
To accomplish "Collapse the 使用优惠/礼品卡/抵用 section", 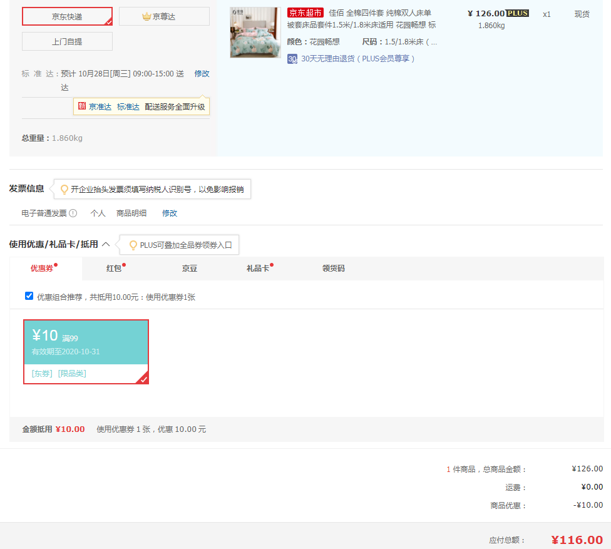I will coord(106,244).
